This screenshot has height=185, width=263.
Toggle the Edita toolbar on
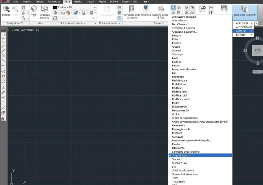[200, 39]
